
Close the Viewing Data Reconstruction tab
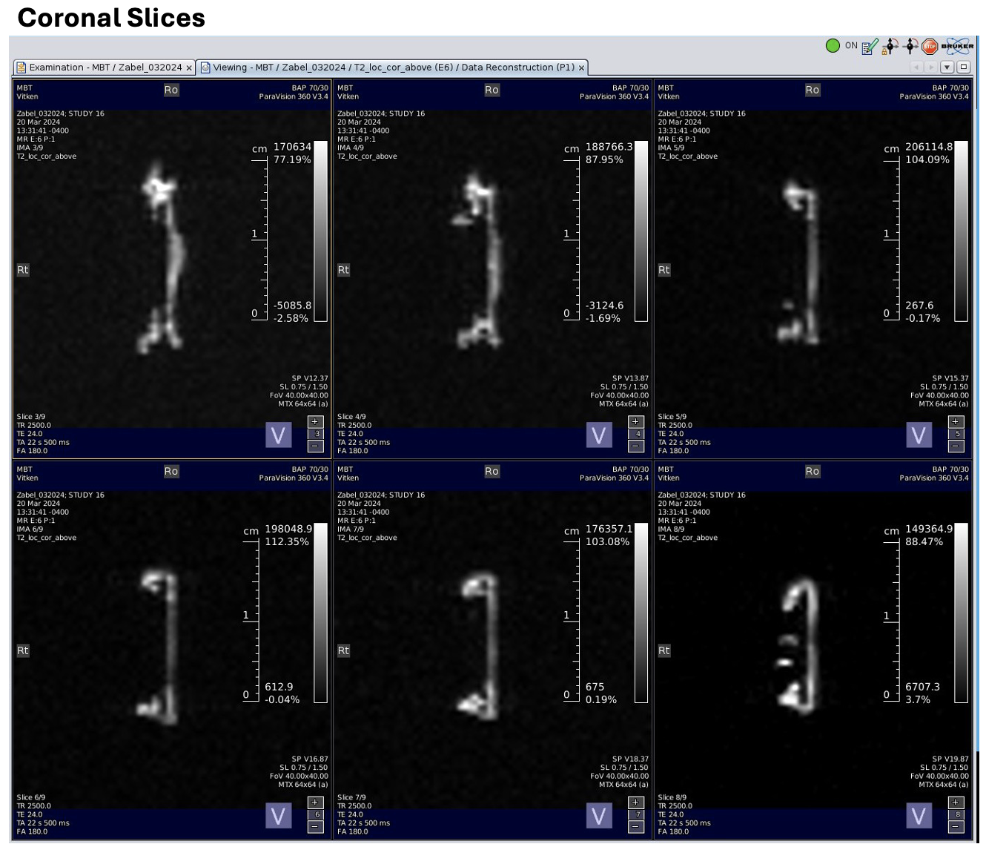point(582,68)
